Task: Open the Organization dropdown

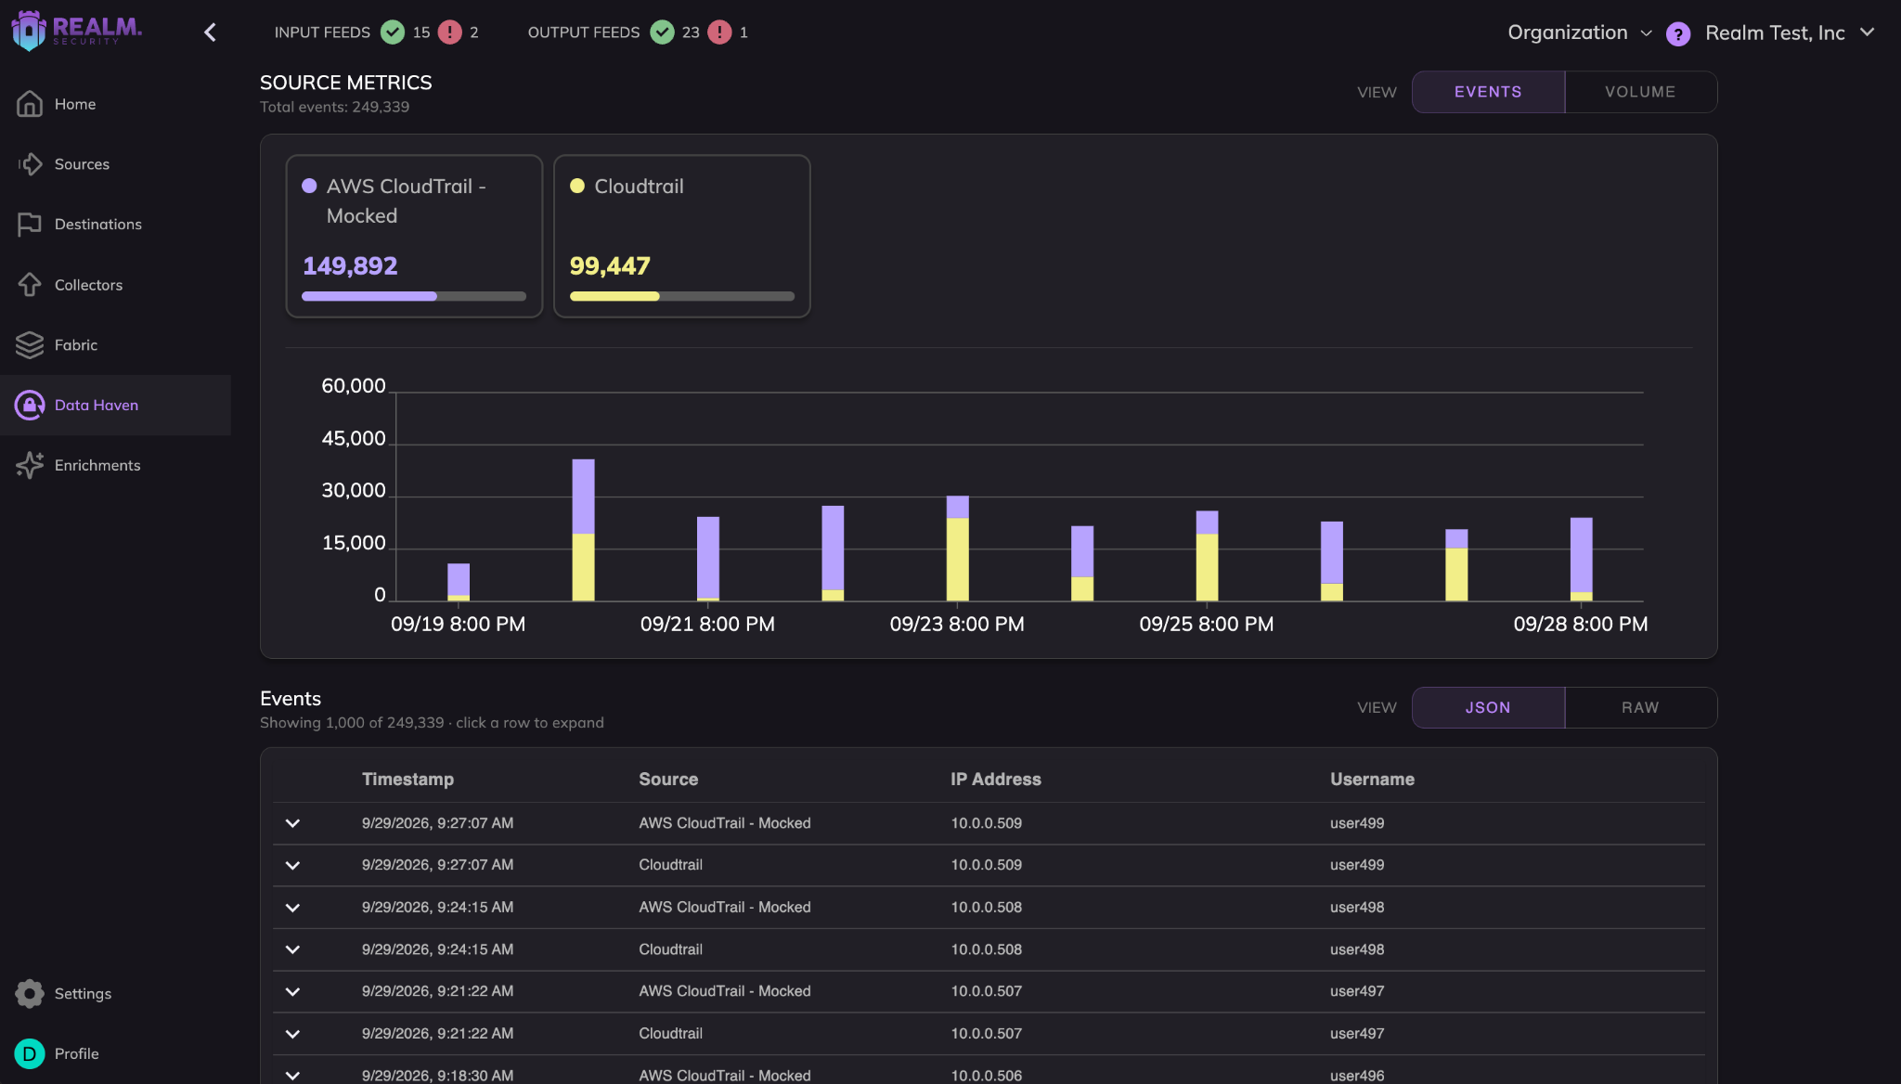Action: pos(1579,32)
